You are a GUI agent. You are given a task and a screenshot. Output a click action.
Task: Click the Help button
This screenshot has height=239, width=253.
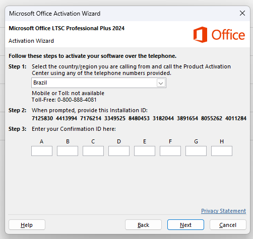27,225
